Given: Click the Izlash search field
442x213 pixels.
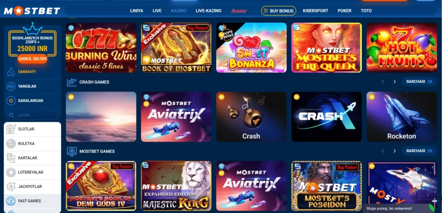Looking at the screenshot, I should 32,115.
